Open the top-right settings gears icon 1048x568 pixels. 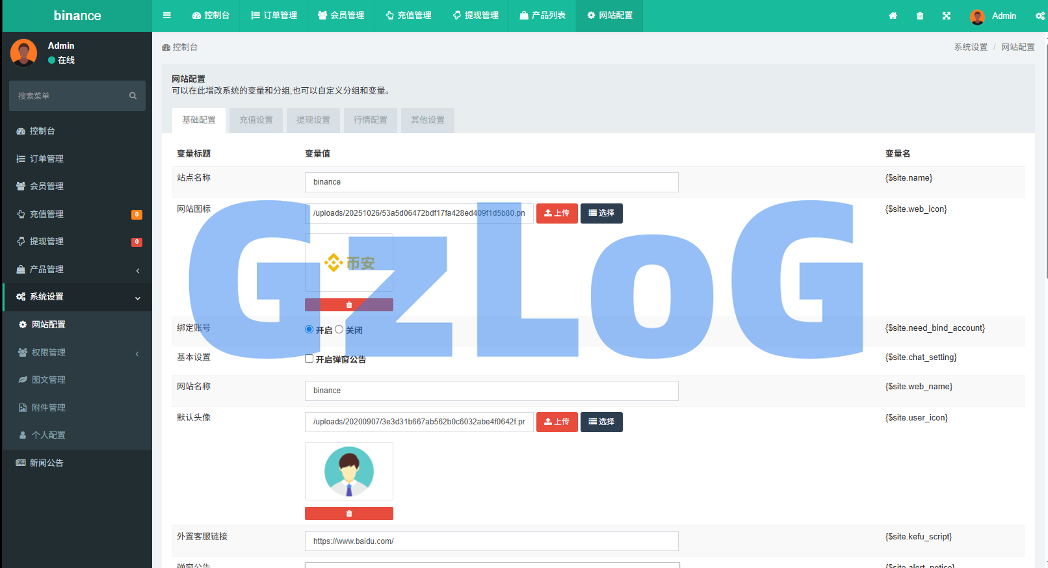[1040, 16]
